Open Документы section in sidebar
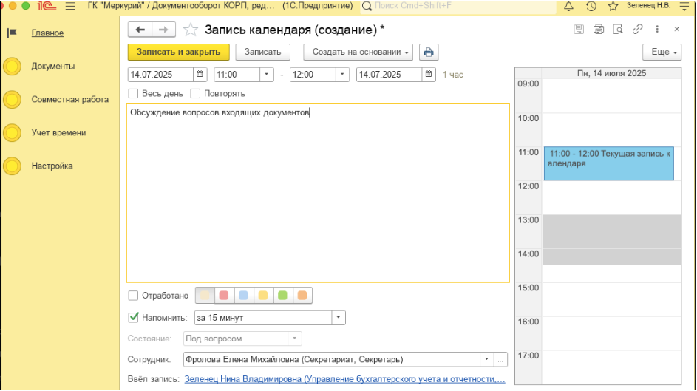Viewport: 697px width, 391px height. tap(52, 67)
